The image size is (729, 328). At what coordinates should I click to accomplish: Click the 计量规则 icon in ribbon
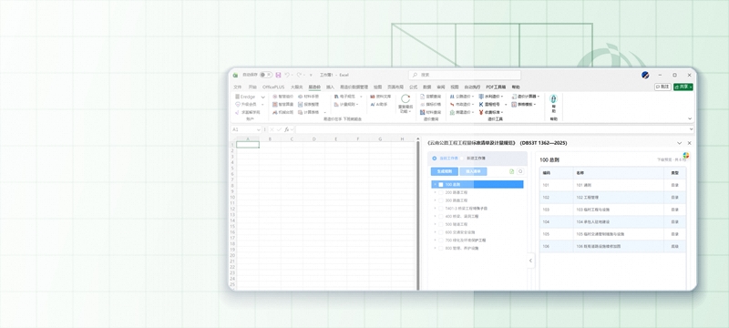(336, 105)
